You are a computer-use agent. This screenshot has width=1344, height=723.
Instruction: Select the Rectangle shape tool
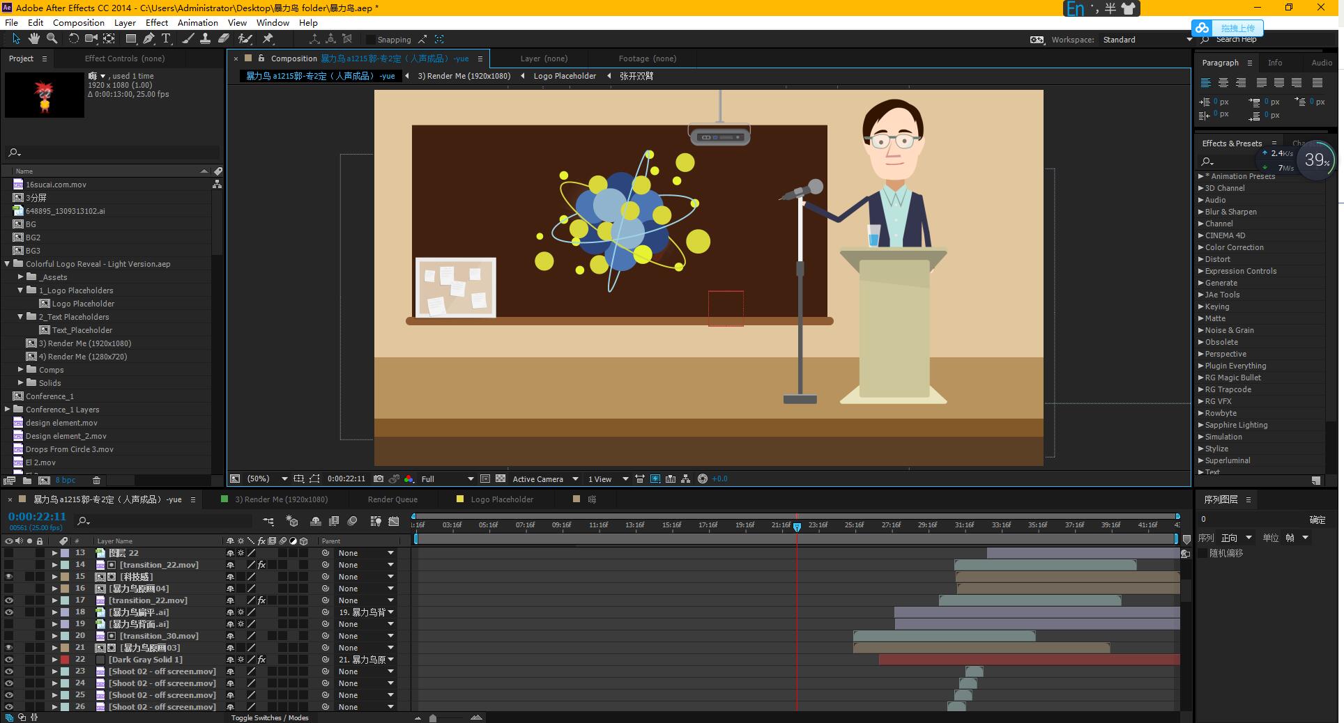tap(130, 39)
